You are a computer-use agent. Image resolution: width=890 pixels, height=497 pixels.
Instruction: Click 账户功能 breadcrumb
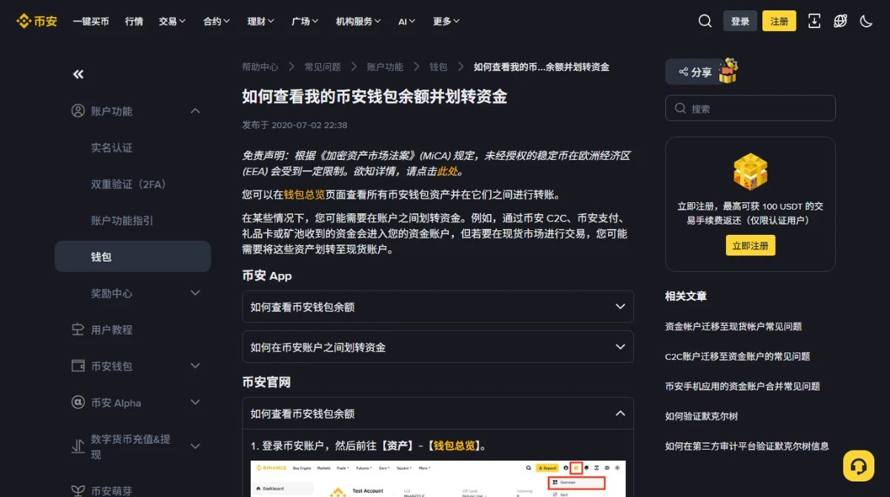385,67
